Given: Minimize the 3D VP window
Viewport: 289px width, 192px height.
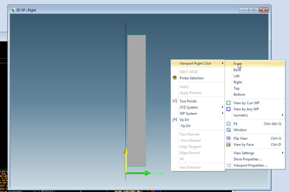Looking at the screenshot, I should (244, 10).
